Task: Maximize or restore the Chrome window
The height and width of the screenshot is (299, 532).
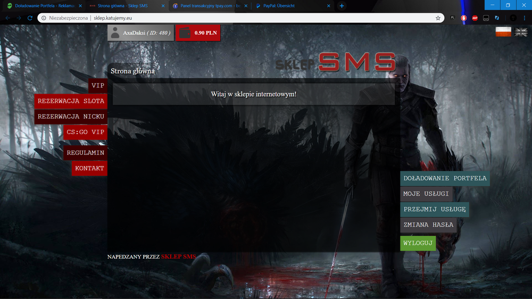Action: 508,5
